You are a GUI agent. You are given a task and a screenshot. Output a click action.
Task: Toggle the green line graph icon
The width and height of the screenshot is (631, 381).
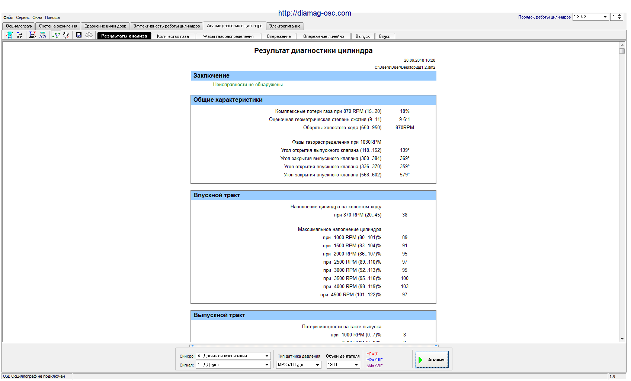pos(56,35)
